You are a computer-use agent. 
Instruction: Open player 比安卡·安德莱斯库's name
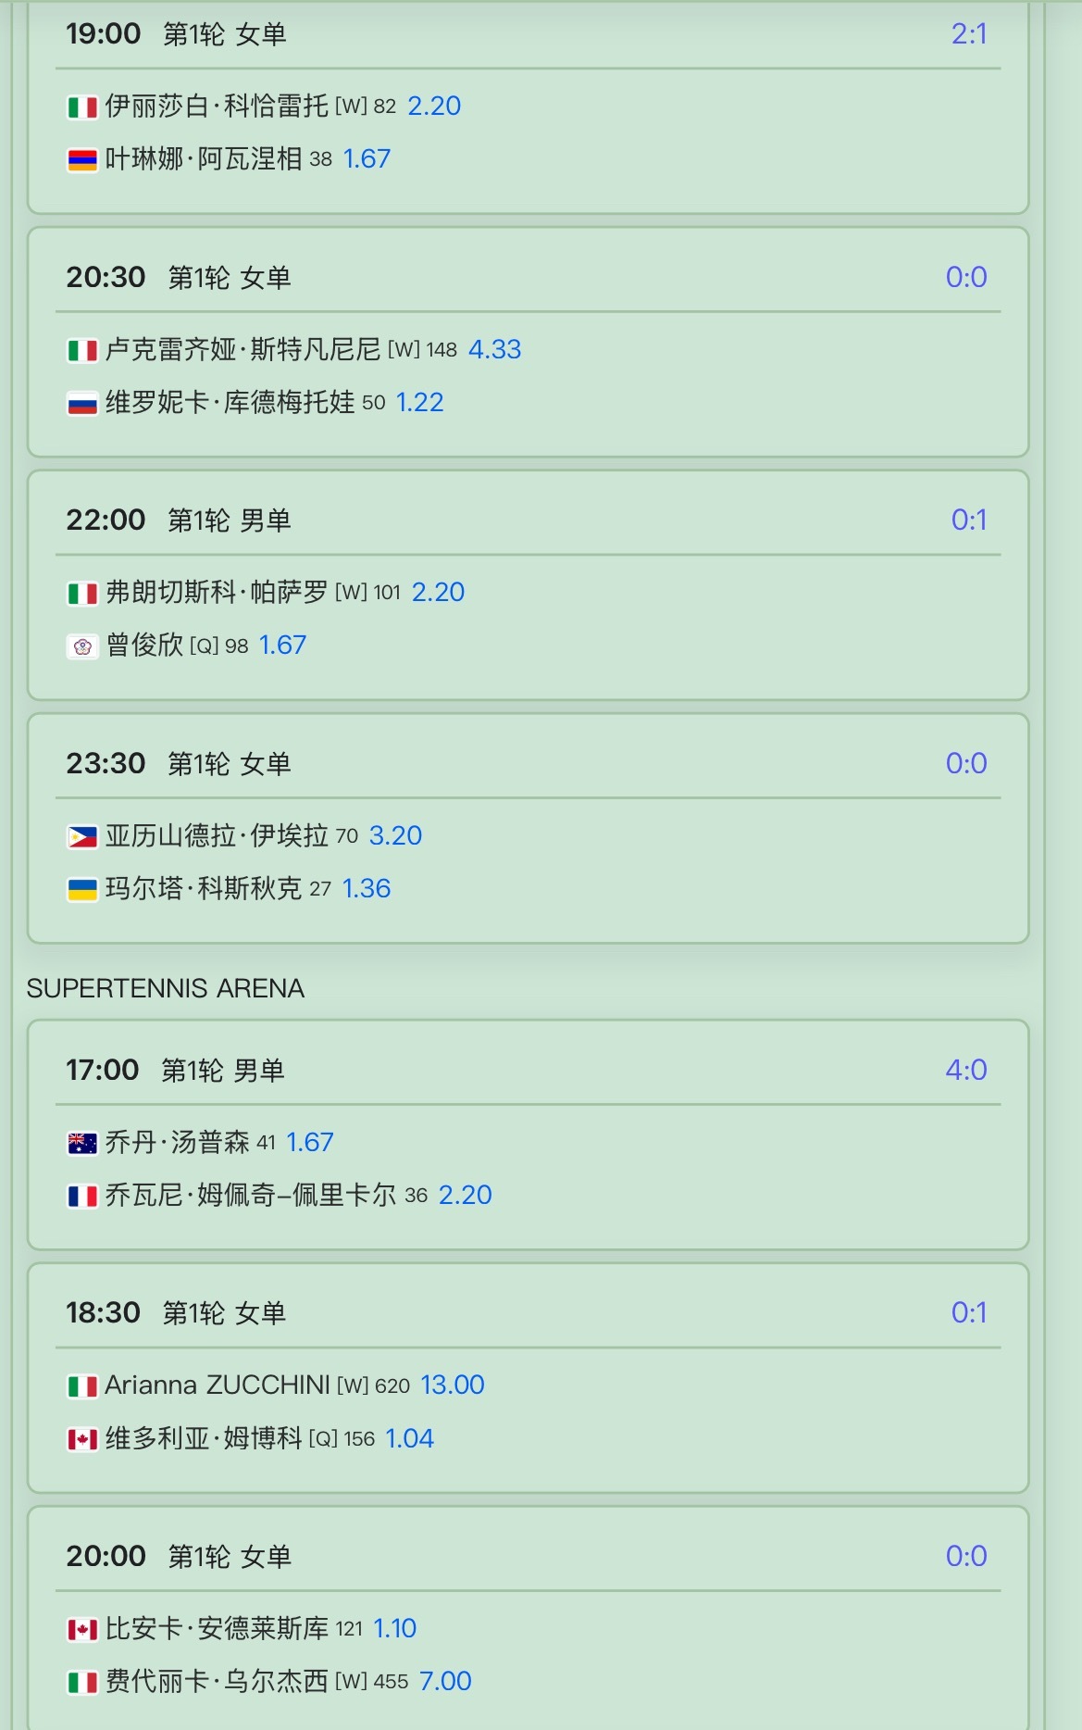(217, 1628)
